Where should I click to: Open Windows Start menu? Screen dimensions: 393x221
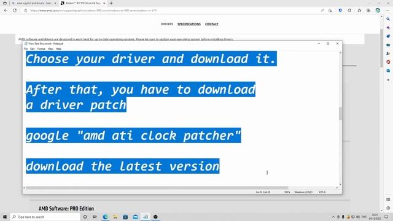(5, 217)
